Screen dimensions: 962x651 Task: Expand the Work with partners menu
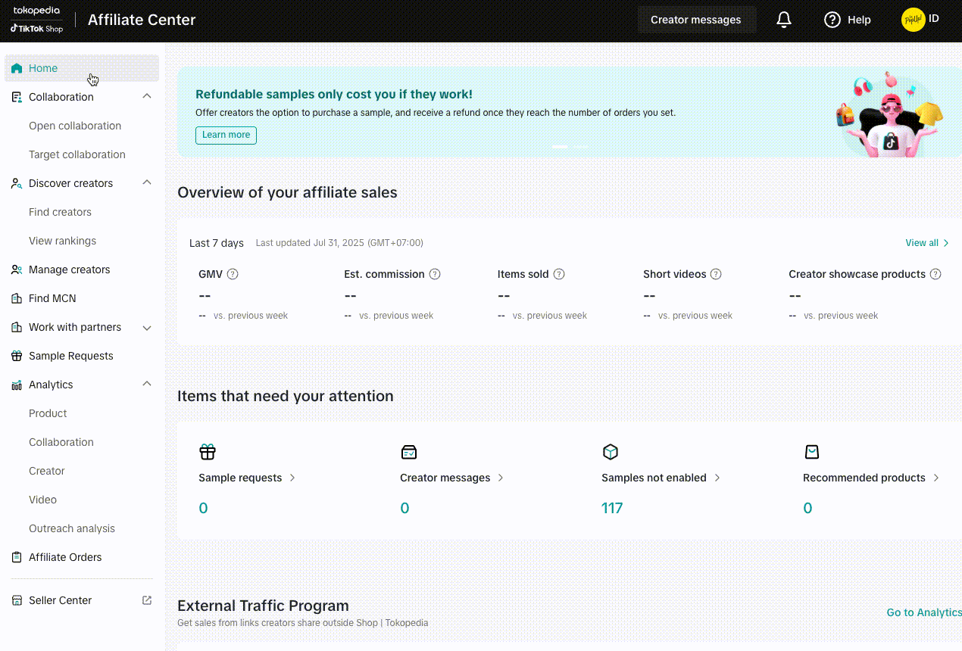147,327
